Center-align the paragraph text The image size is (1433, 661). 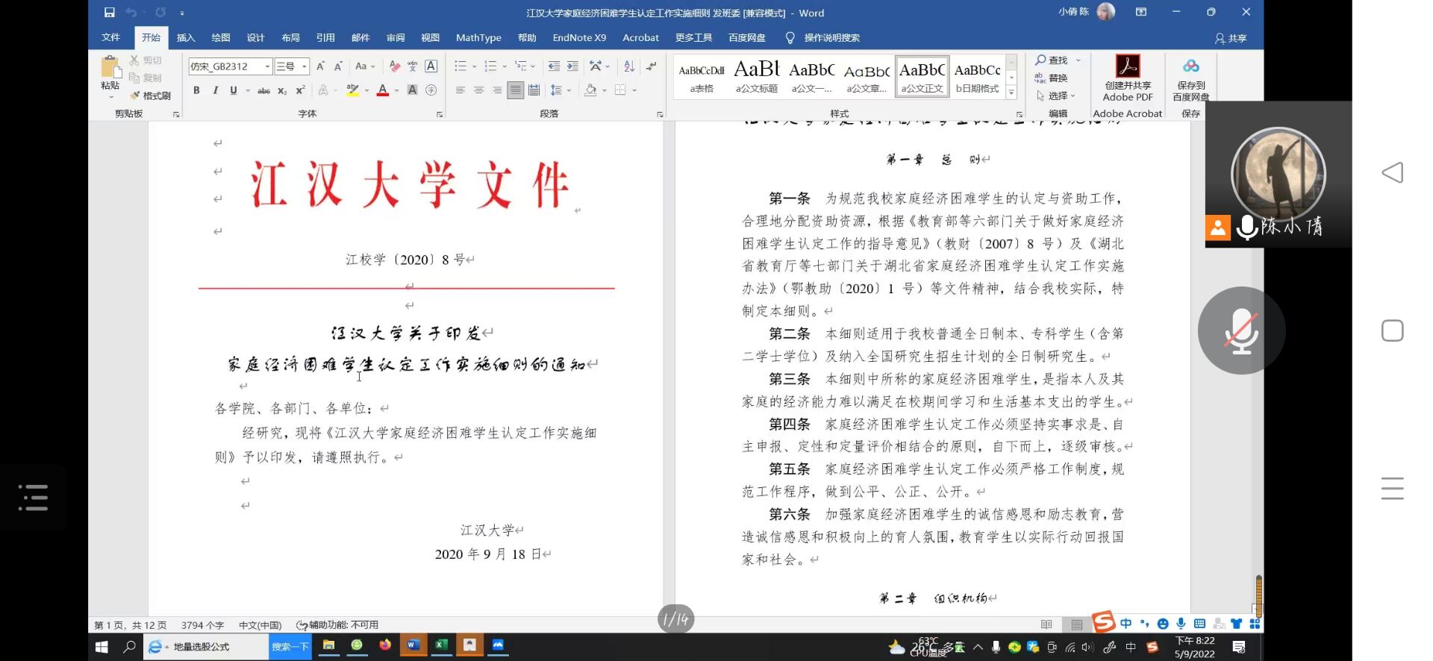[x=478, y=90]
